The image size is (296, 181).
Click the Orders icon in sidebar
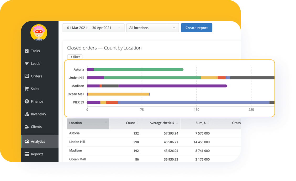tap(27, 76)
